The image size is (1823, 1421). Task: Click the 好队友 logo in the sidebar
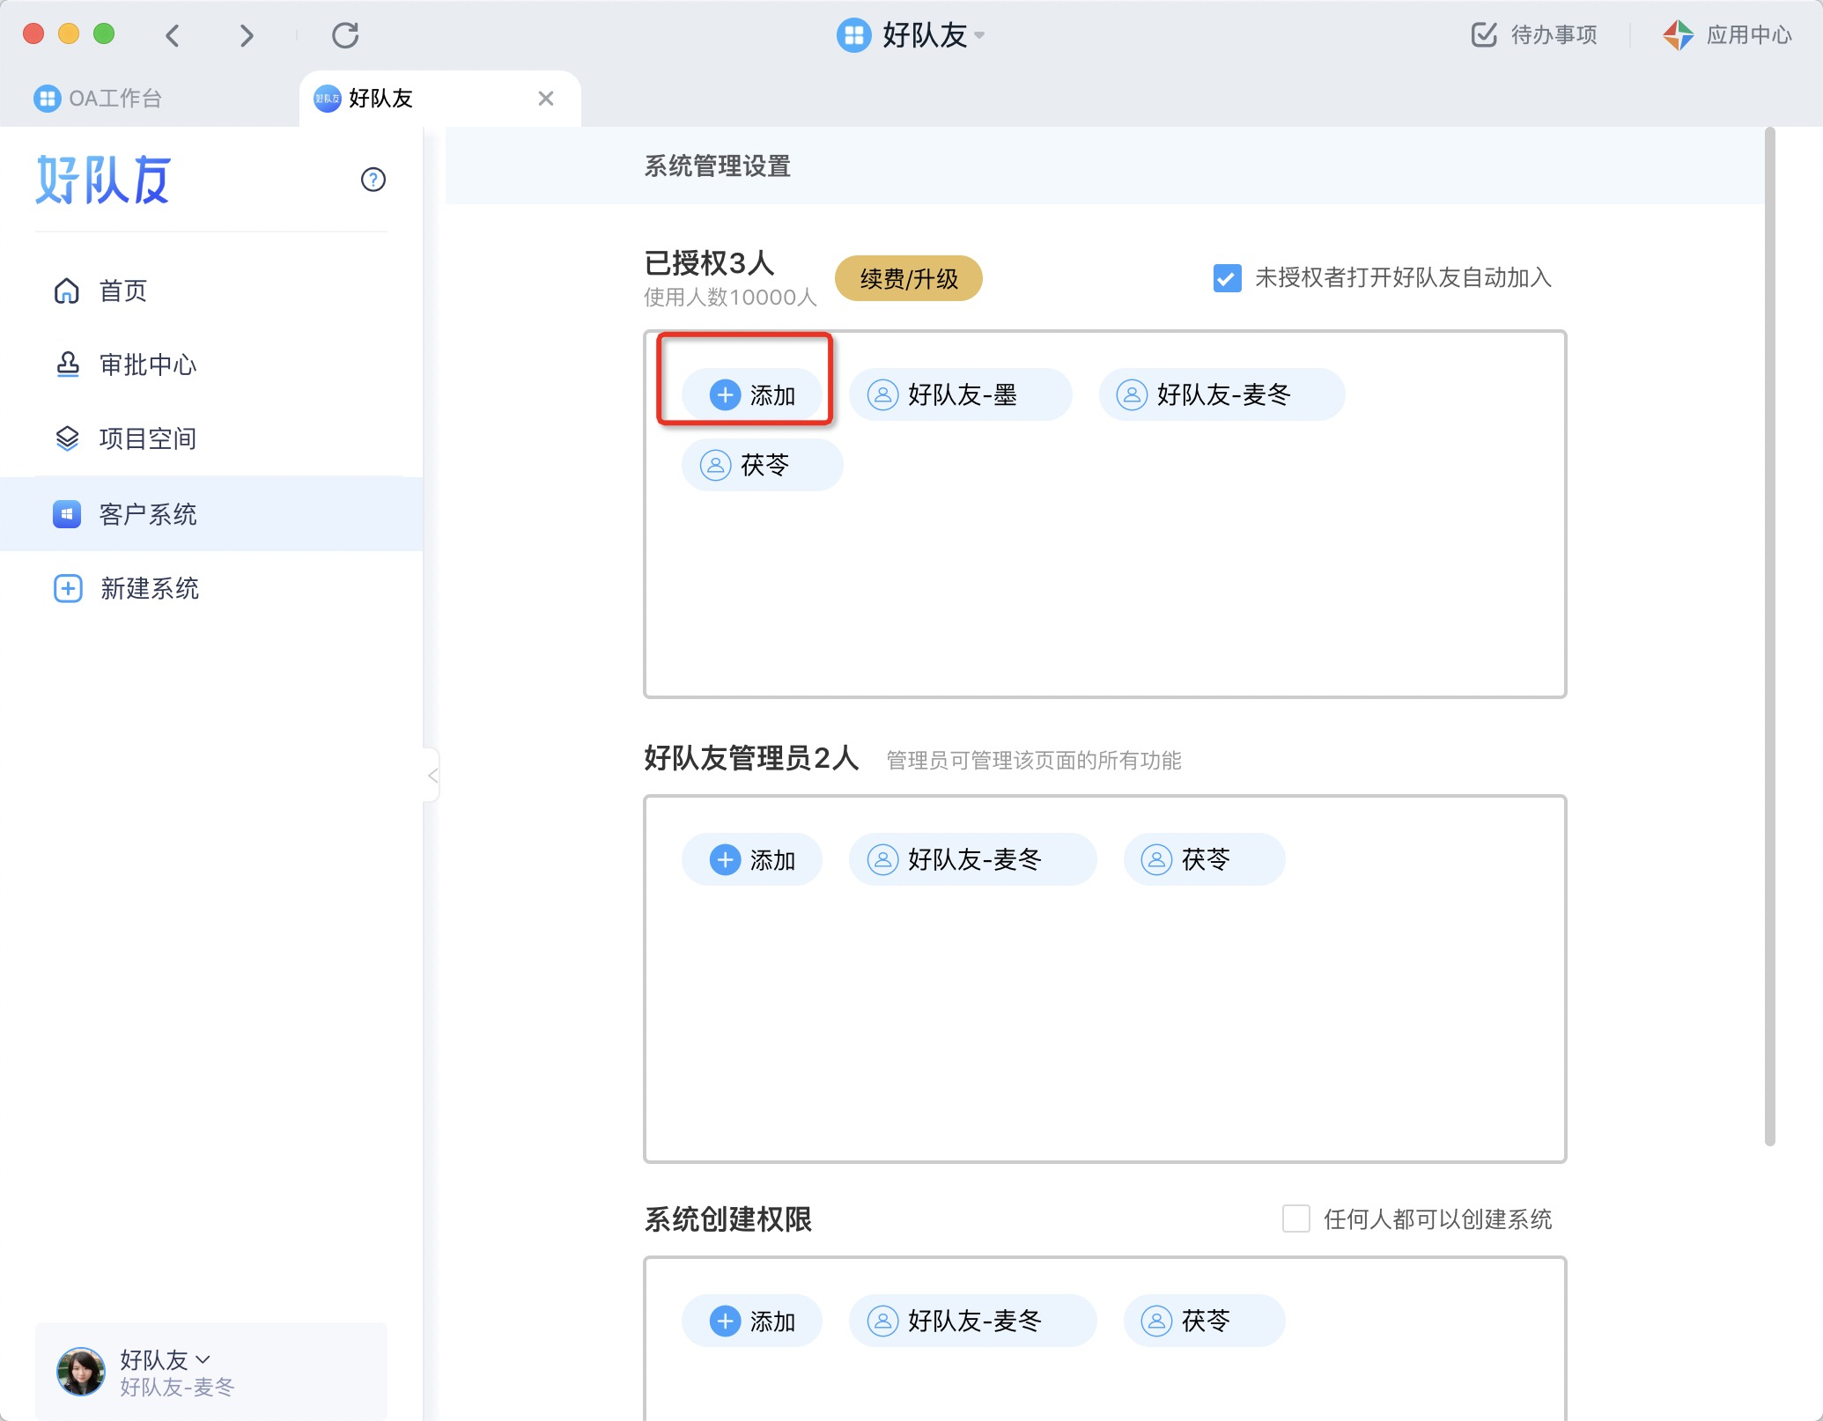click(103, 180)
